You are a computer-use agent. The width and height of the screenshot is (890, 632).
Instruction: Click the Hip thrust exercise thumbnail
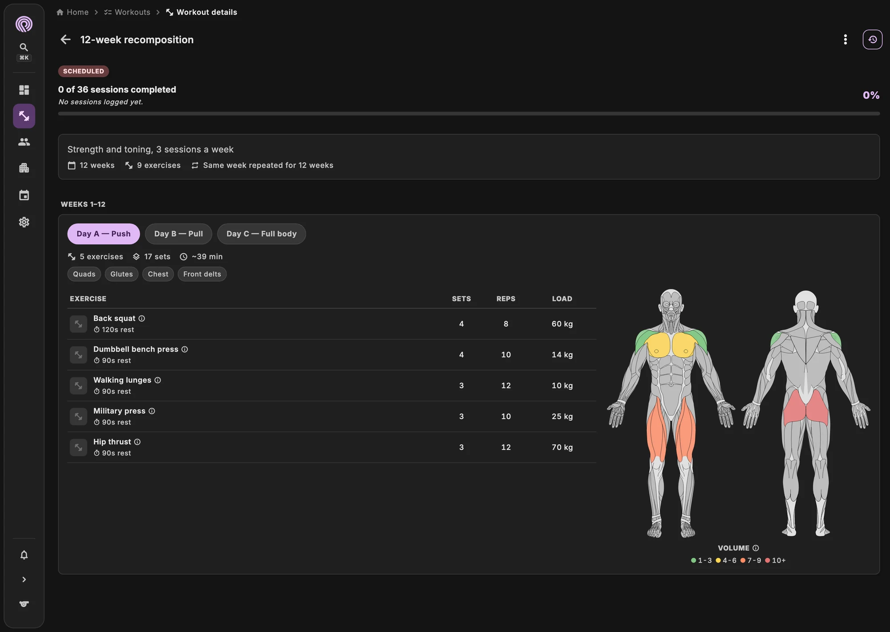(78, 448)
